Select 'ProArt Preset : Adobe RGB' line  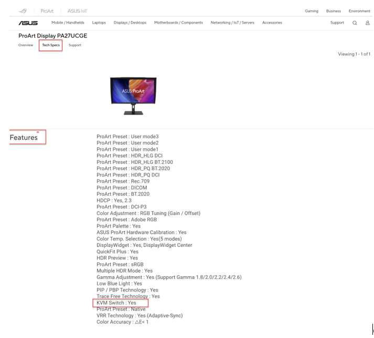point(126,220)
